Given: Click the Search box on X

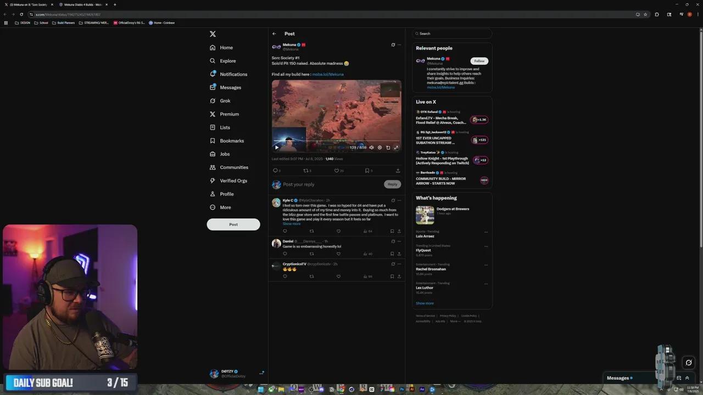Looking at the screenshot, I should pyautogui.click(x=452, y=33).
